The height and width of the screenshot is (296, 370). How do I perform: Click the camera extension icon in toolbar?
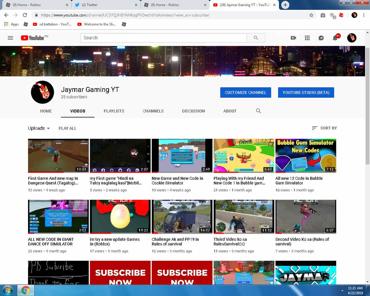(323, 15)
